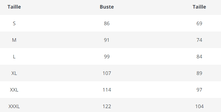
Task: Click the Buste column header
Action: [107, 7]
